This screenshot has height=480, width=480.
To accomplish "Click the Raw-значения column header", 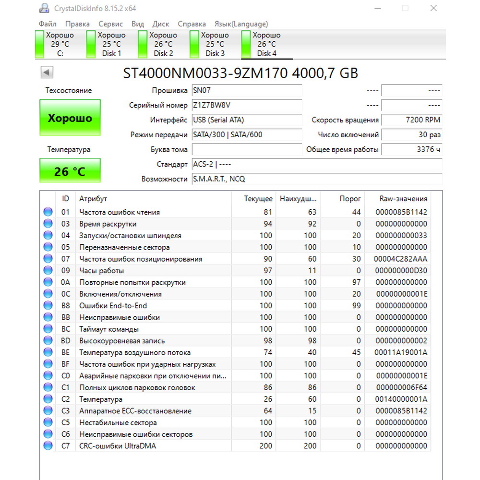I will pyautogui.click(x=403, y=199).
